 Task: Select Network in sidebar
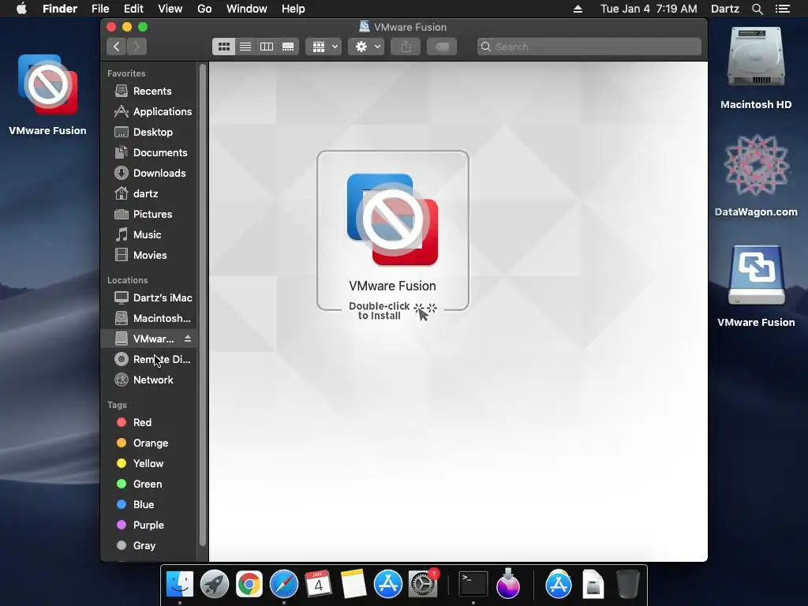149,380
